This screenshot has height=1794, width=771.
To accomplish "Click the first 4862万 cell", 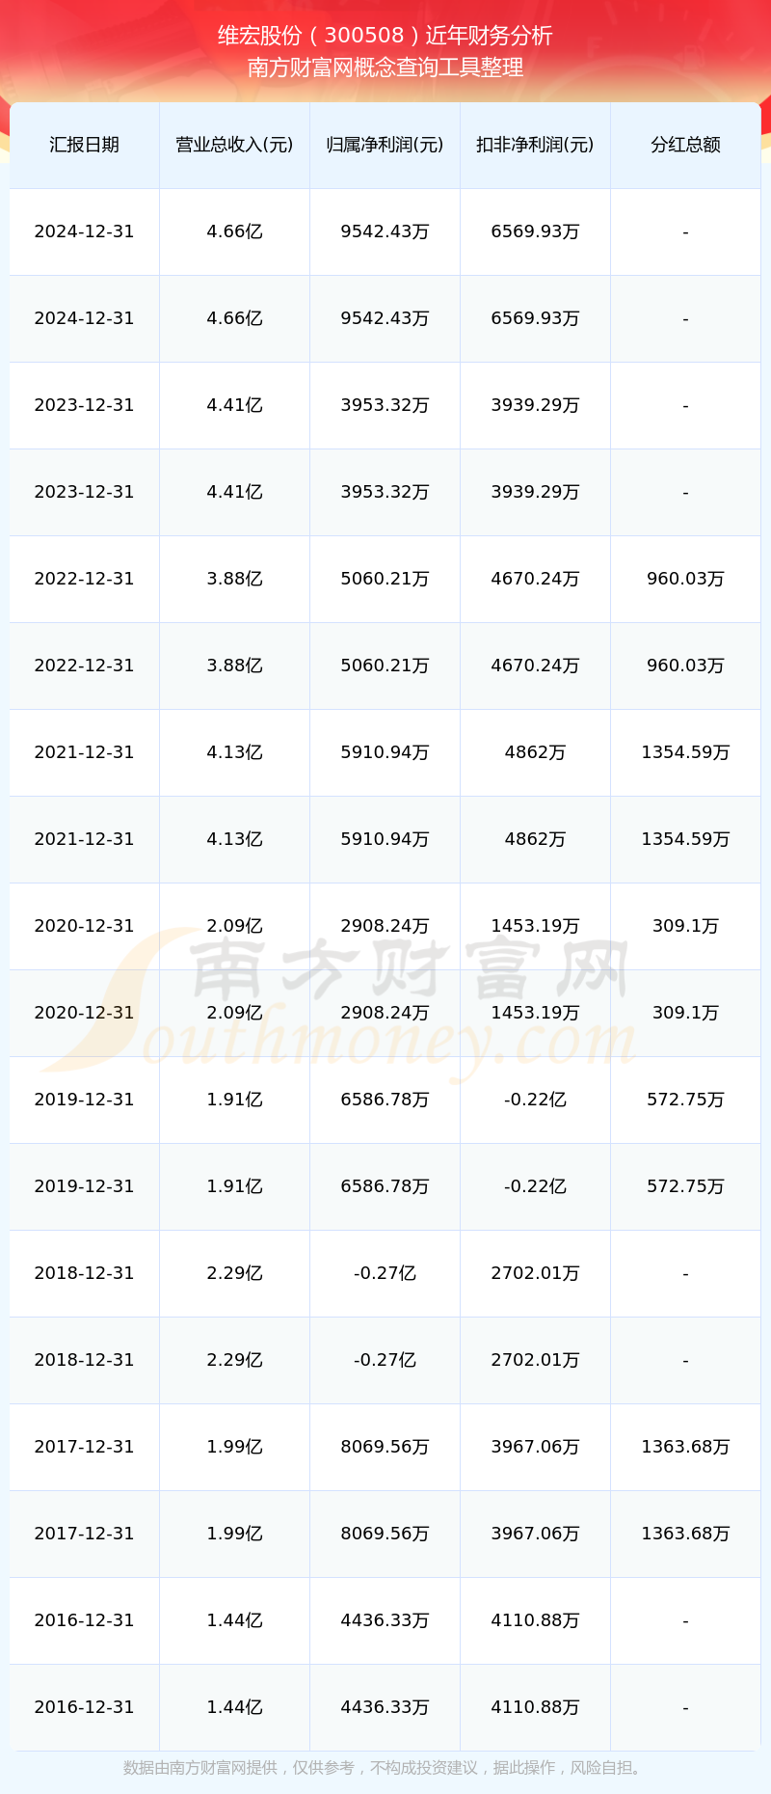I will (x=535, y=752).
